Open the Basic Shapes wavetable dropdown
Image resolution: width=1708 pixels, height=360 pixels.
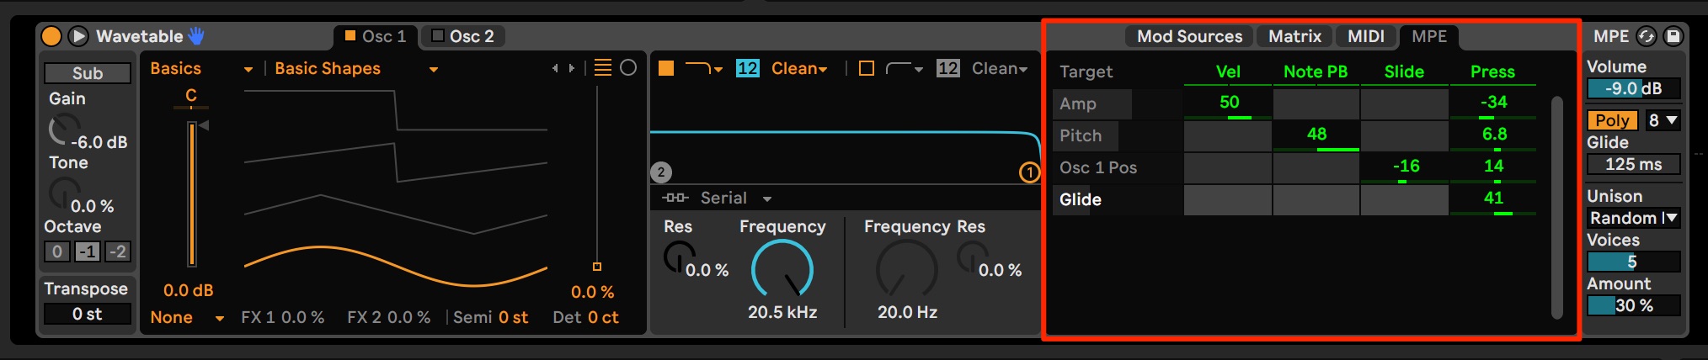coord(356,69)
